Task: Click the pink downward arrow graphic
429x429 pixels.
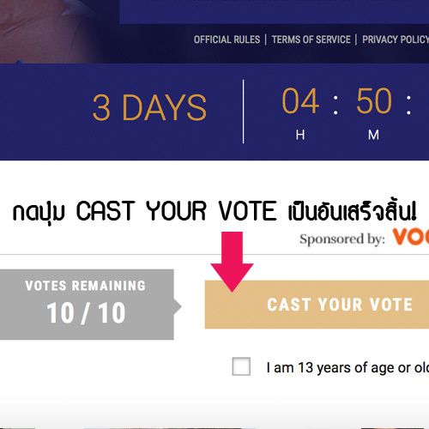Action: (232, 262)
